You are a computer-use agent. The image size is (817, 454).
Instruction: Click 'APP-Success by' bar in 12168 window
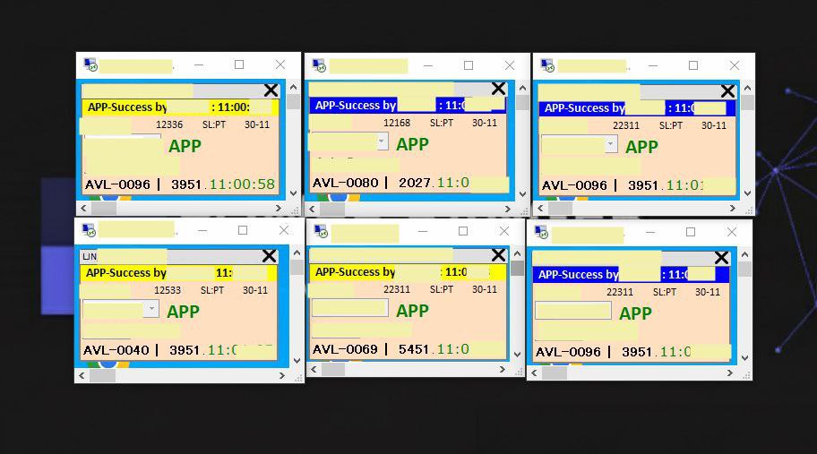(407, 105)
